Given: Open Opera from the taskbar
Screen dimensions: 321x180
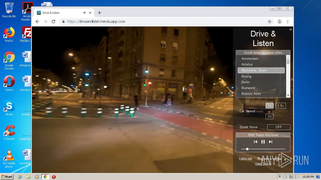Looking at the screenshot, I should [54, 177].
